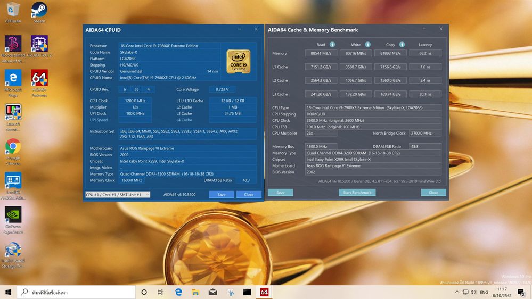Click the Memory Latency value 68.2 ns

point(425,53)
